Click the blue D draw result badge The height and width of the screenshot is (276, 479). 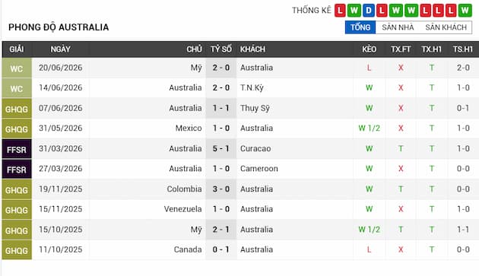coord(369,11)
